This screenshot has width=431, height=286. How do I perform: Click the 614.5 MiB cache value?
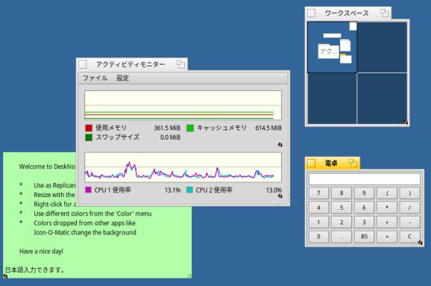tap(268, 128)
